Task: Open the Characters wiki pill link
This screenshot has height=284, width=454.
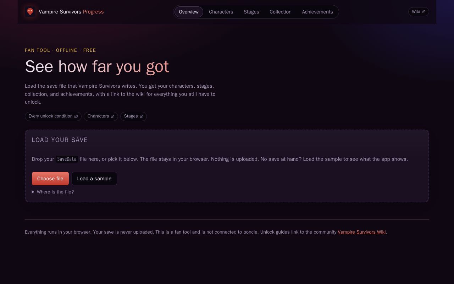Action: tap(101, 116)
